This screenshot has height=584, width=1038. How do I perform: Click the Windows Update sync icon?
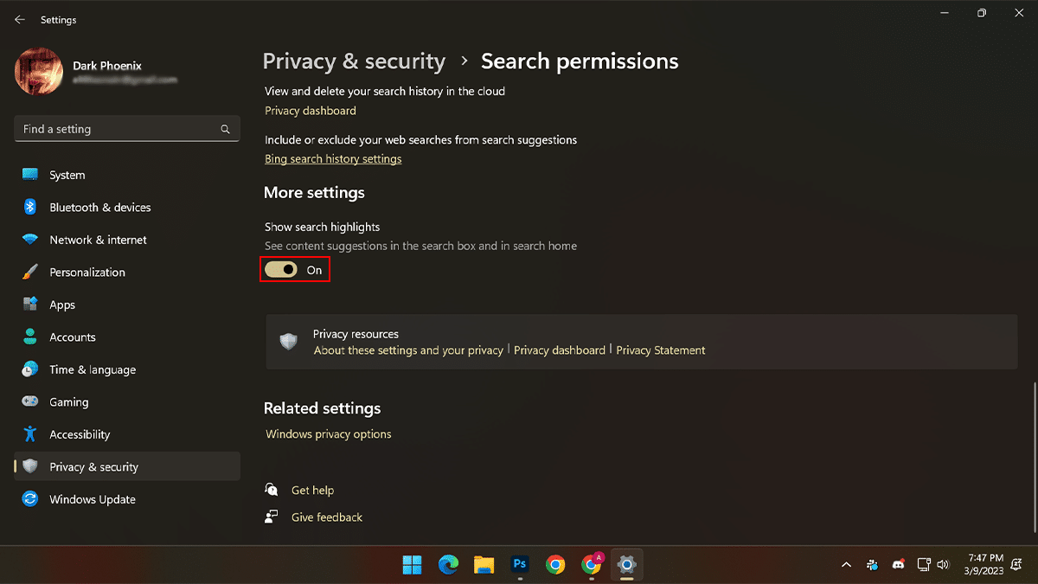[30, 499]
